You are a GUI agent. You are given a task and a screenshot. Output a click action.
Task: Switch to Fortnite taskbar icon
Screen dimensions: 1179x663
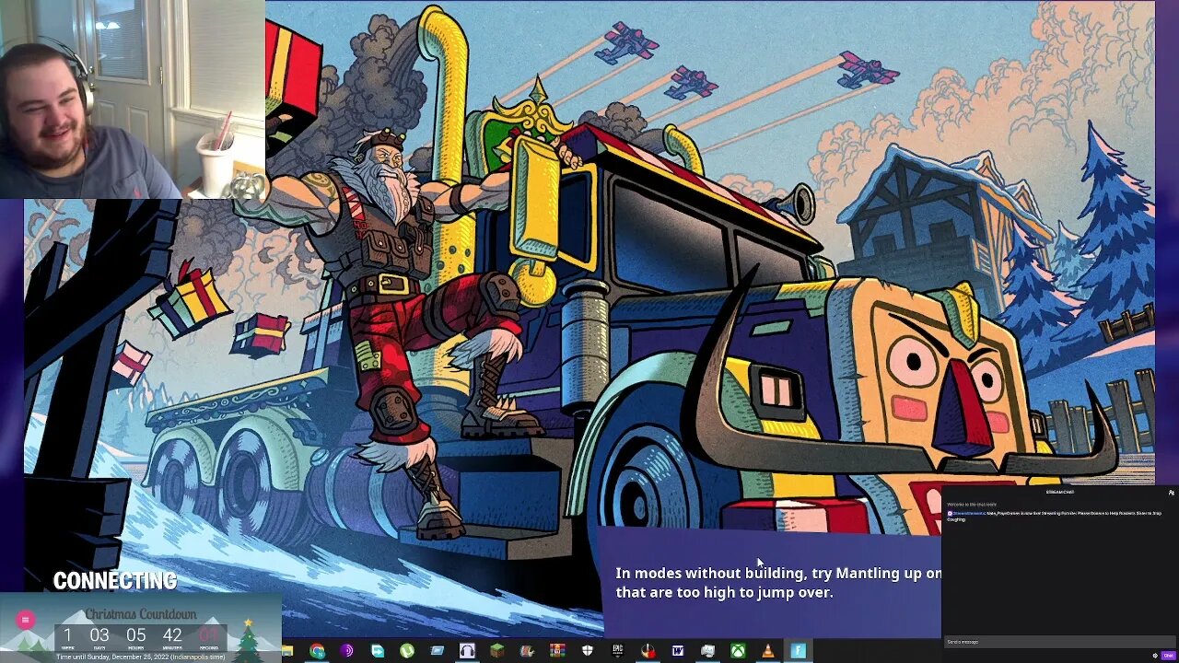[x=799, y=651]
